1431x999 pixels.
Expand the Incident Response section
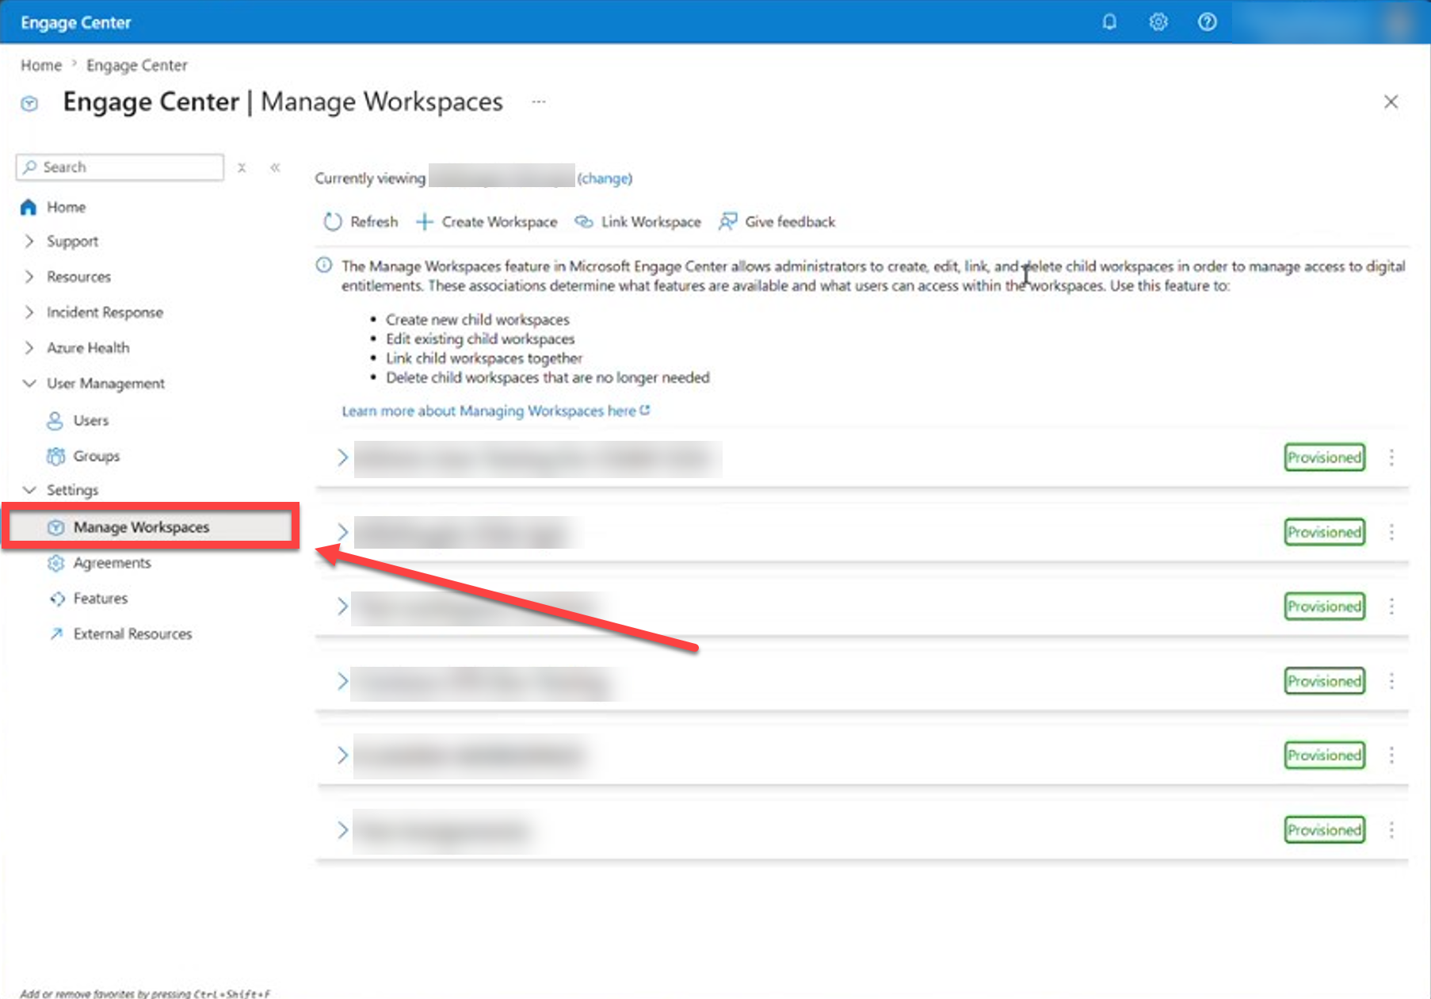tap(29, 312)
